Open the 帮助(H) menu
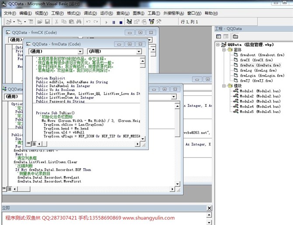293x225 pixels. click(x=211, y=13)
